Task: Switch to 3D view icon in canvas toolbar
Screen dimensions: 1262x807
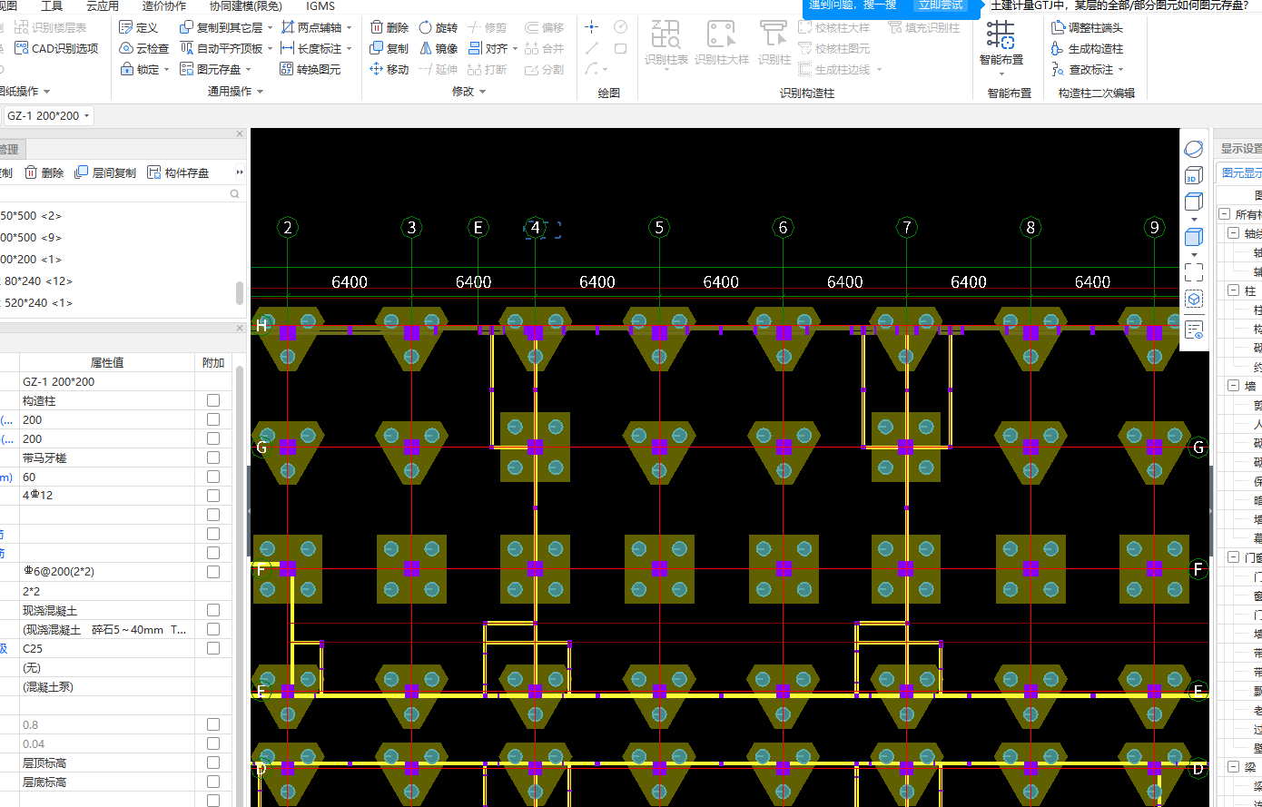Action: (x=1194, y=175)
